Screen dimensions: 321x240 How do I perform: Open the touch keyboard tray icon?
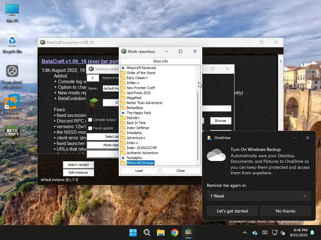[265, 232]
